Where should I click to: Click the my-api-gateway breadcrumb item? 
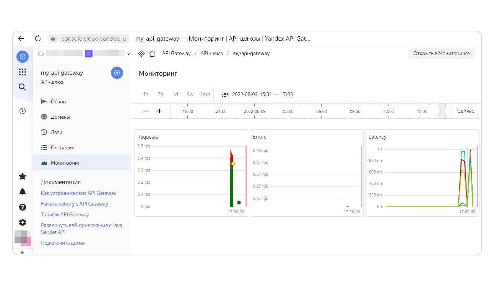tap(251, 54)
